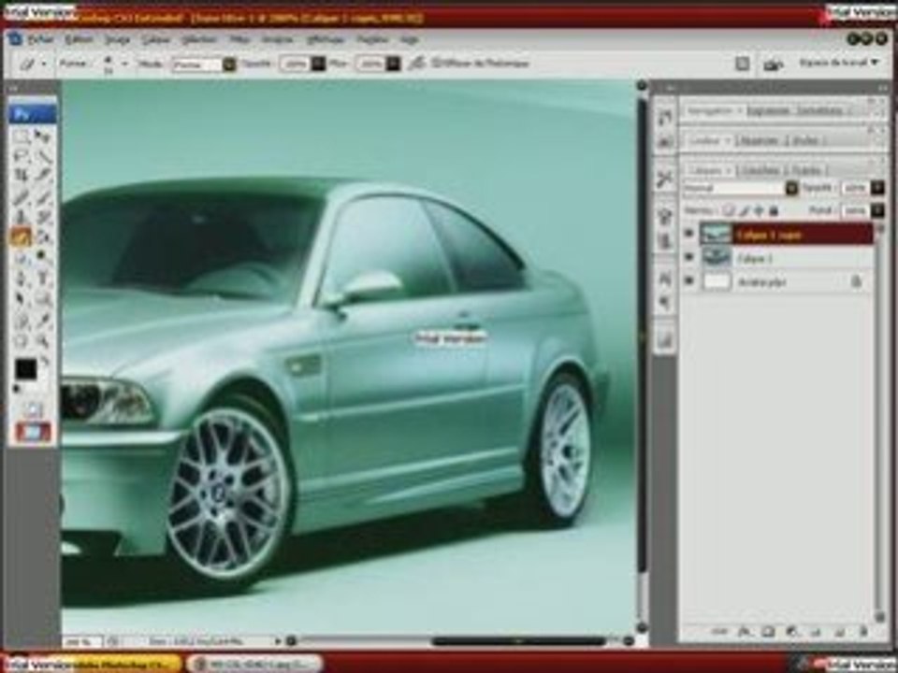Select the Slice tool
The height and width of the screenshot is (673, 898).
42,175
